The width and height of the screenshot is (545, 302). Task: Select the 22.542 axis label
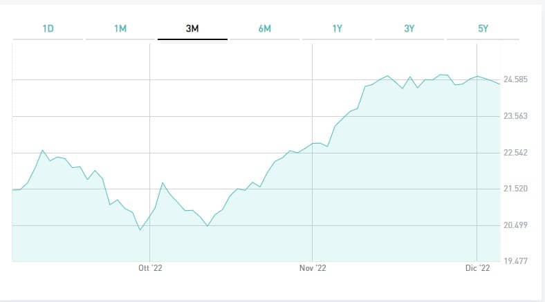click(516, 153)
